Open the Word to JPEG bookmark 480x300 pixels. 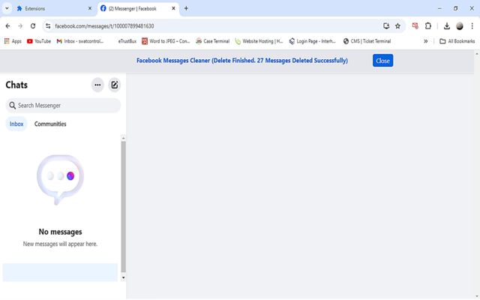[x=166, y=41]
